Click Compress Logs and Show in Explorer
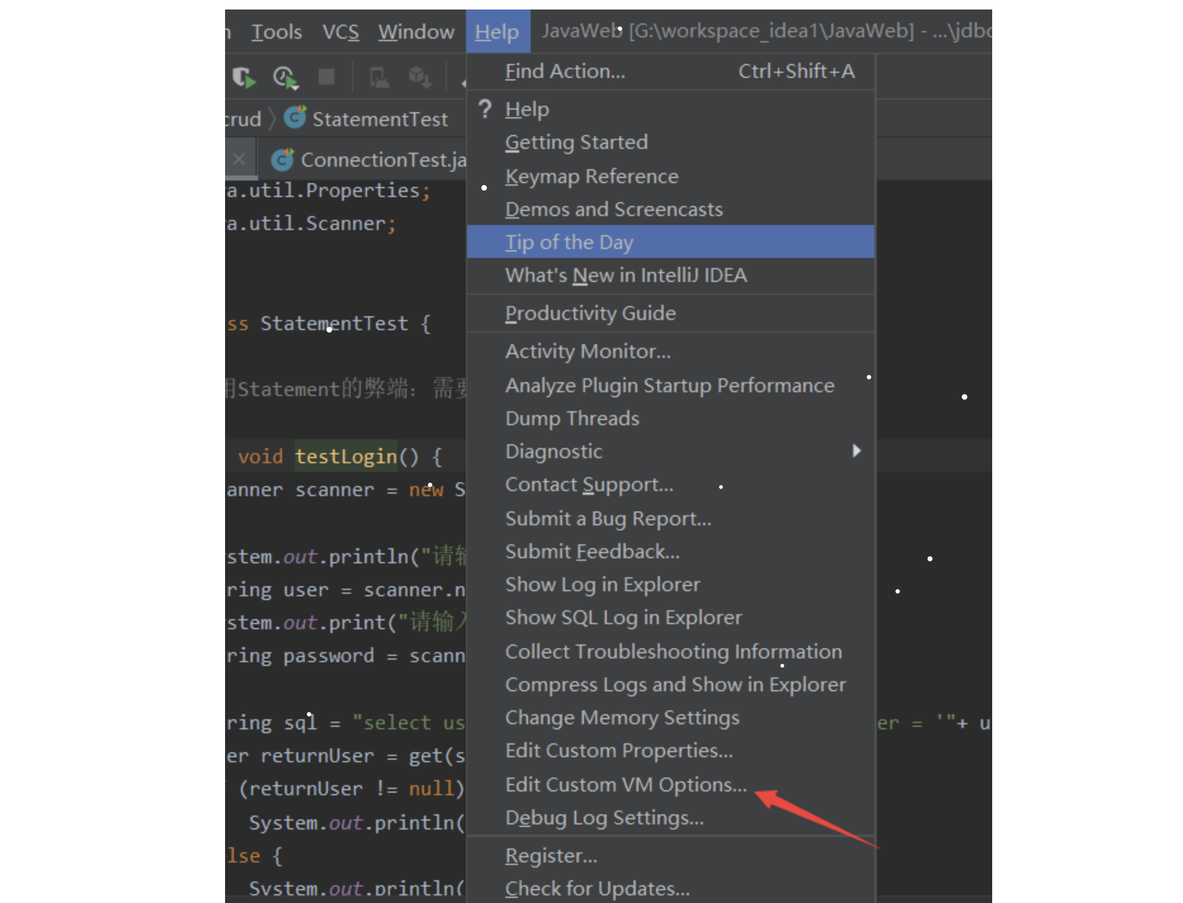Image resolution: width=1183 pixels, height=903 pixels. pos(671,684)
